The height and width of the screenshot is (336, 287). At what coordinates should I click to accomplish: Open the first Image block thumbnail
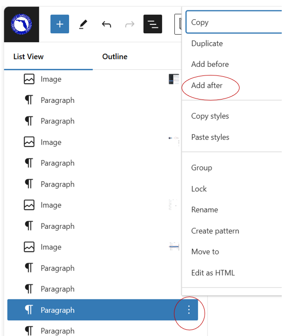pyautogui.click(x=174, y=79)
